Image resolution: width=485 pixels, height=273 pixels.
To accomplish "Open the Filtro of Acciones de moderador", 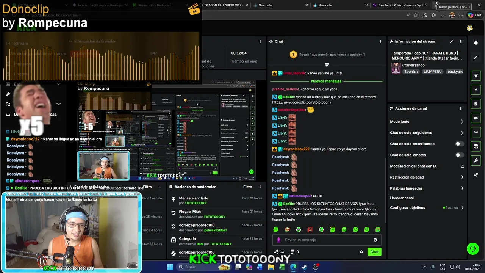I will tap(247, 187).
